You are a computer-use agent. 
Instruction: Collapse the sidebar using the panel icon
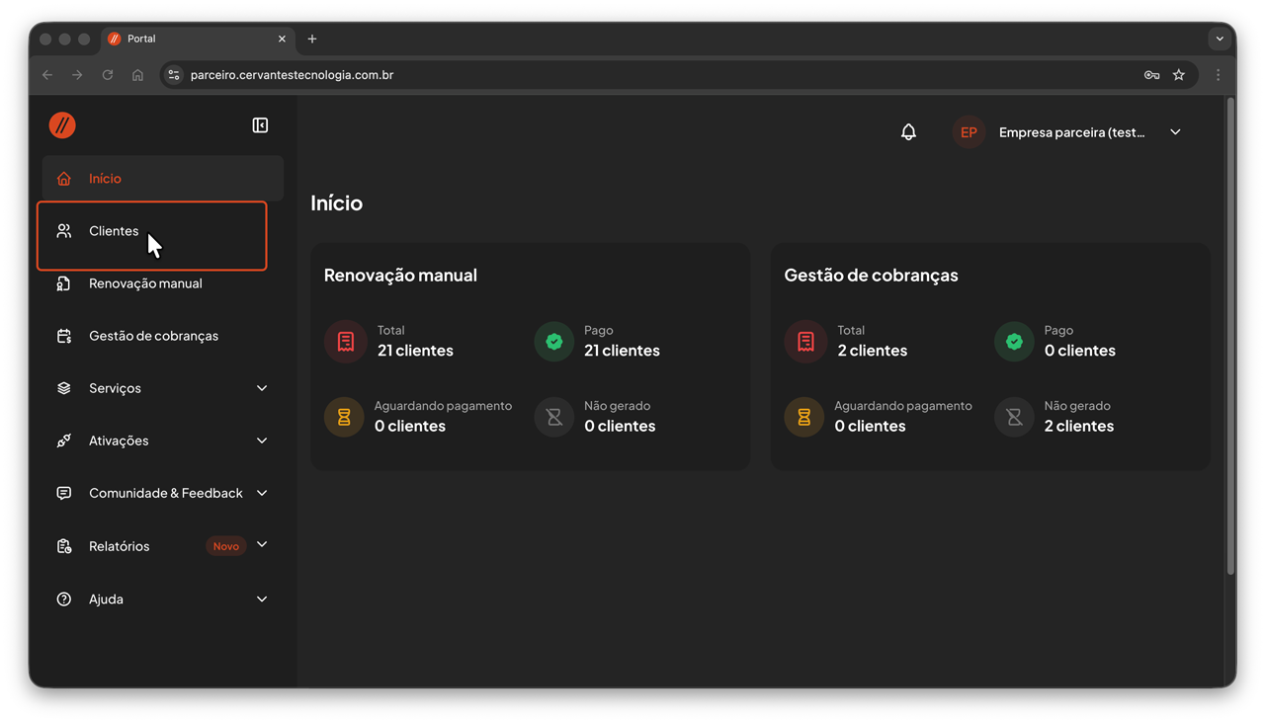point(260,125)
